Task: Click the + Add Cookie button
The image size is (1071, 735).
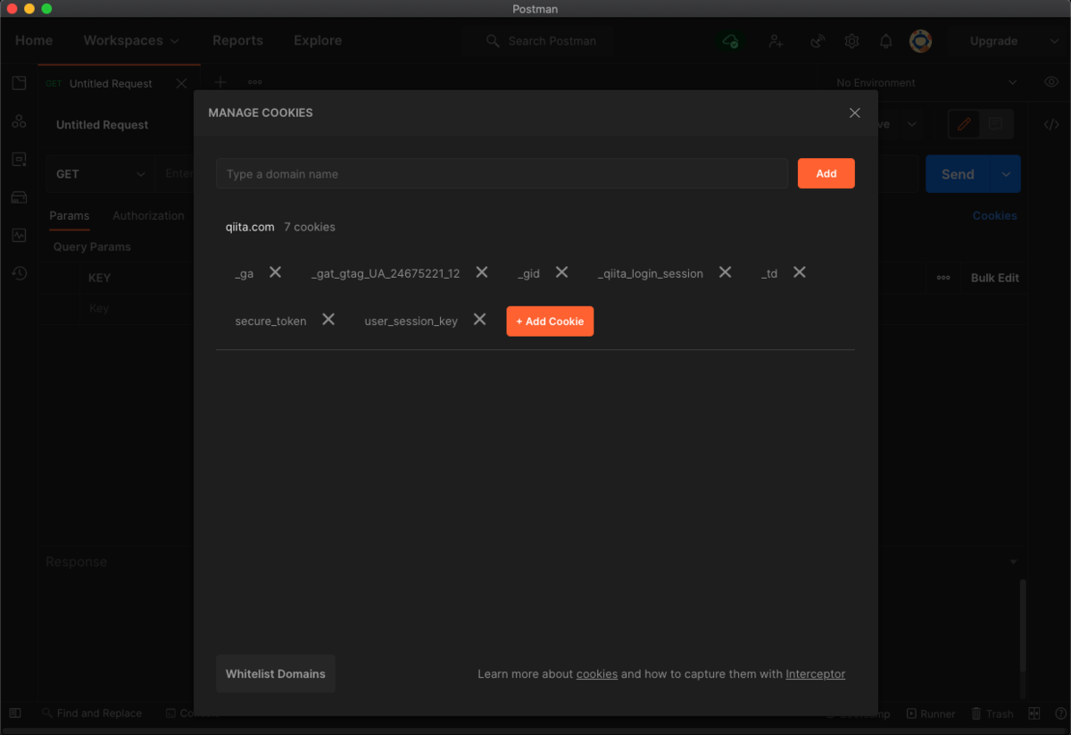Action: tap(550, 321)
